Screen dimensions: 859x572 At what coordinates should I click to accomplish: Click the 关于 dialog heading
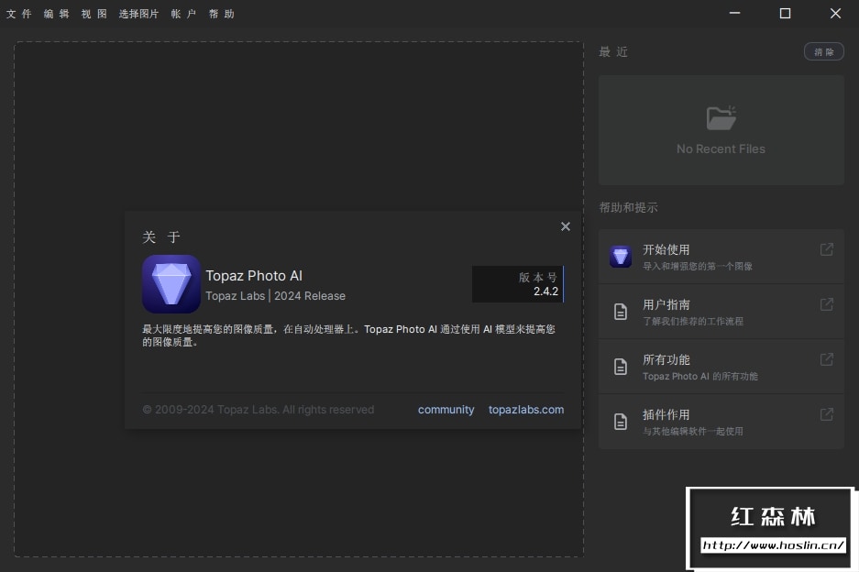coord(161,237)
